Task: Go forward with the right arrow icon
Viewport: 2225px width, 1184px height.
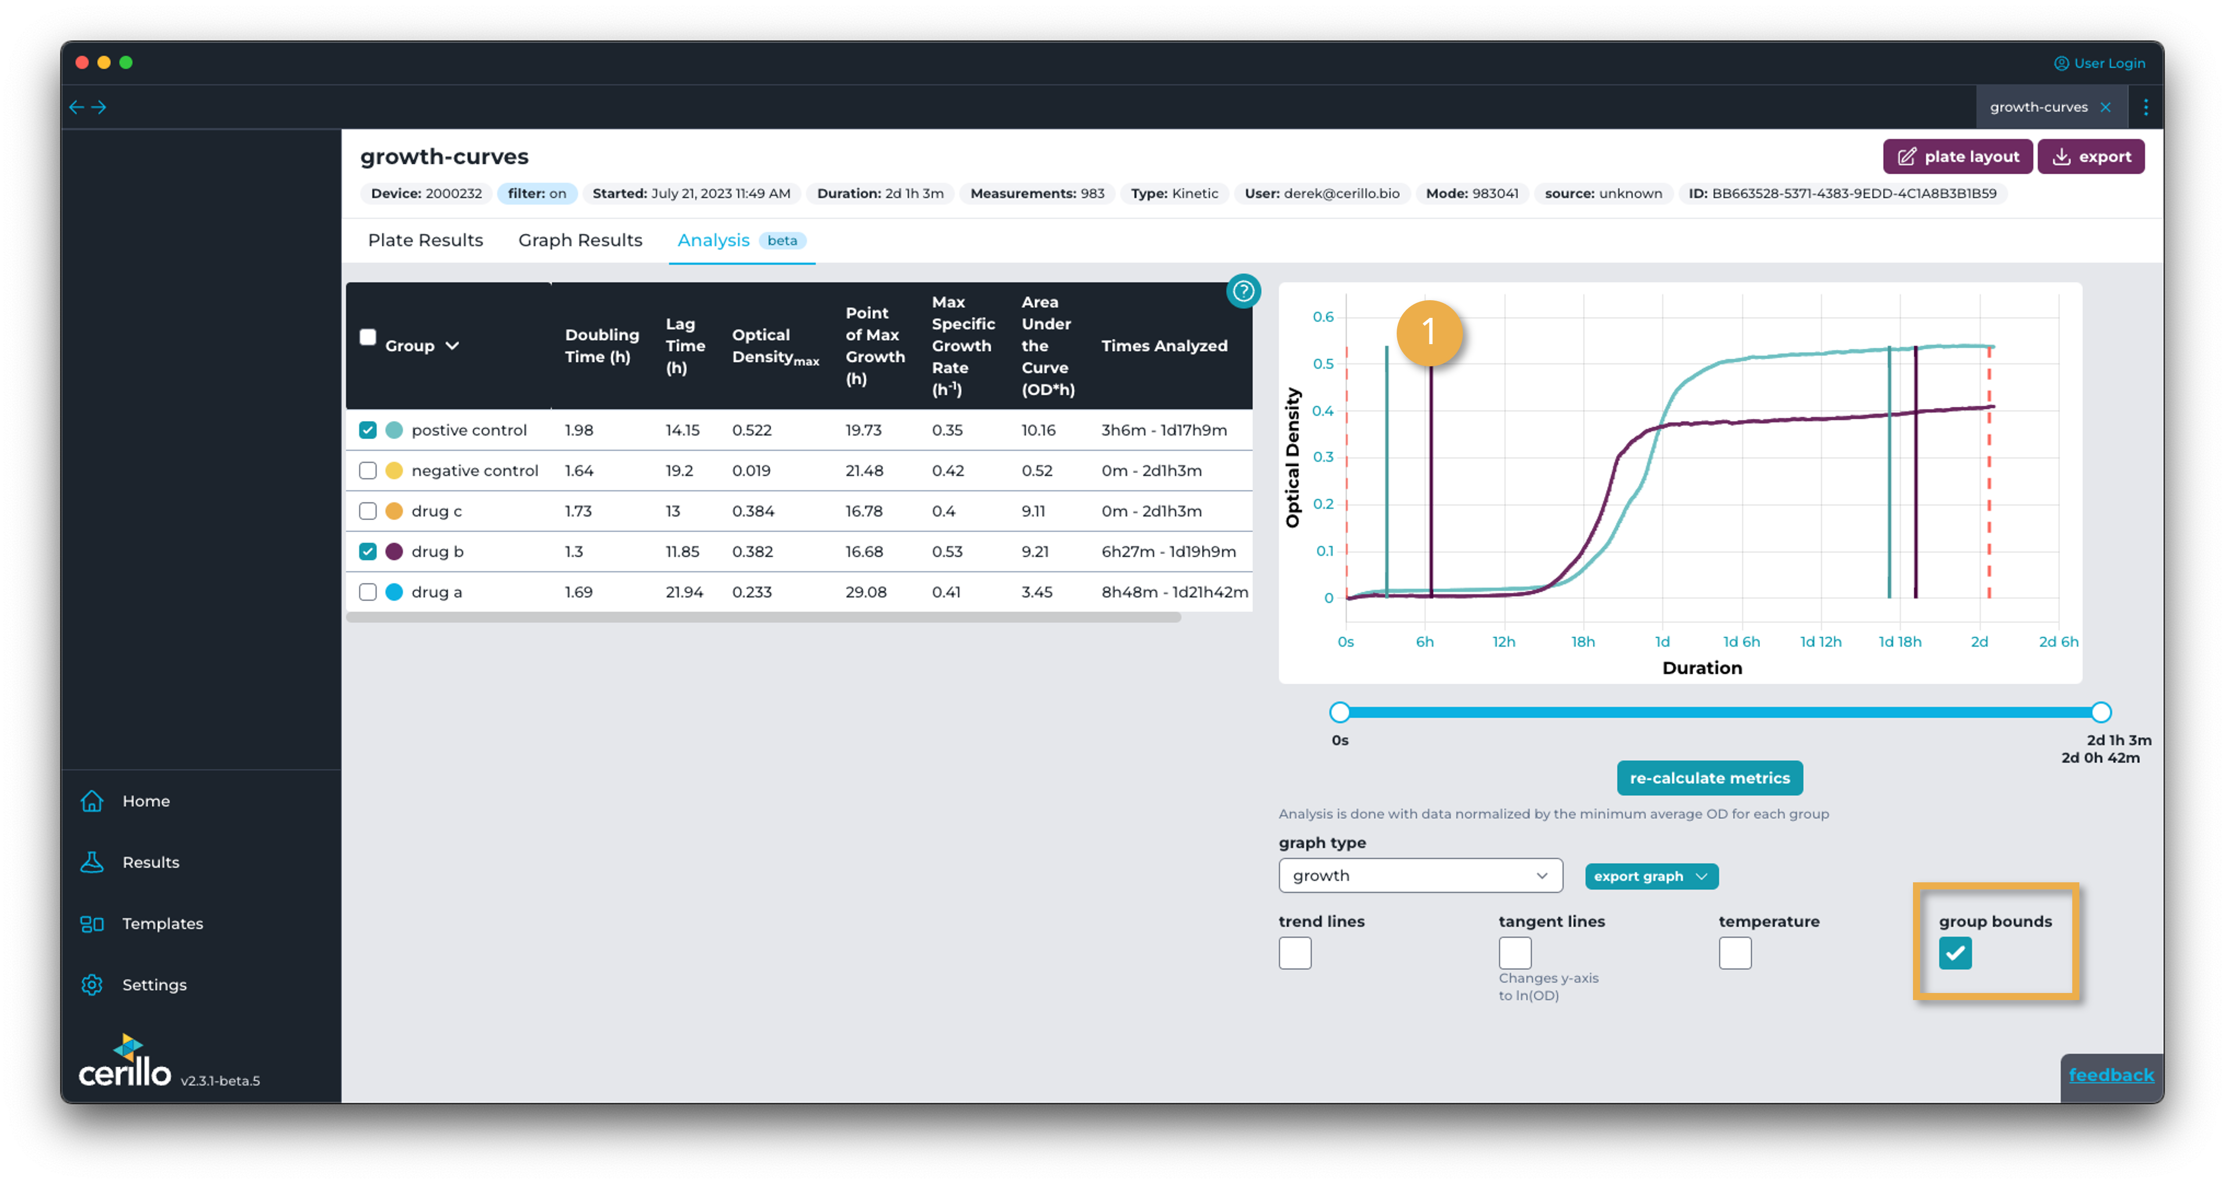Action: click(x=99, y=107)
